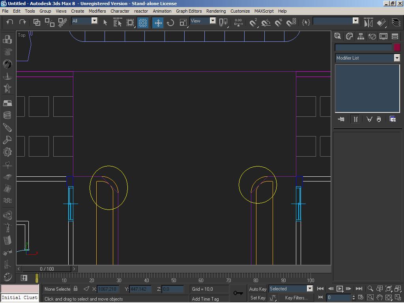
Task: Click the Zoom viewport magnifier icon
Action: pyautogui.click(x=370, y=288)
